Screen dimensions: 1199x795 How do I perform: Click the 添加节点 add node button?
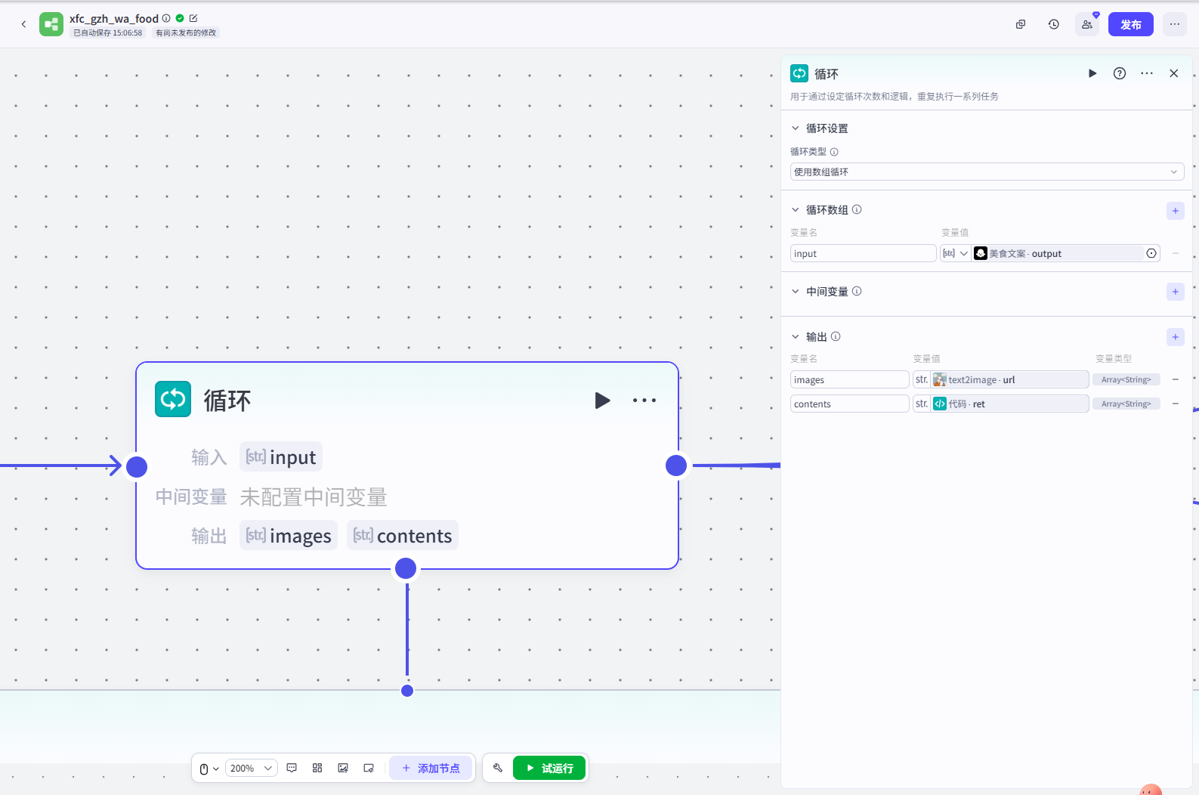point(431,769)
